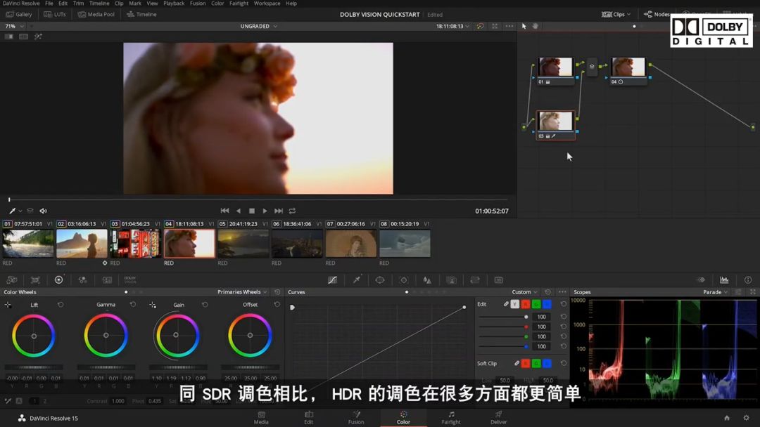Viewport: 760px width, 427px height.
Task: Open the Qualifier eyedropper palette
Action: [356, 280]
